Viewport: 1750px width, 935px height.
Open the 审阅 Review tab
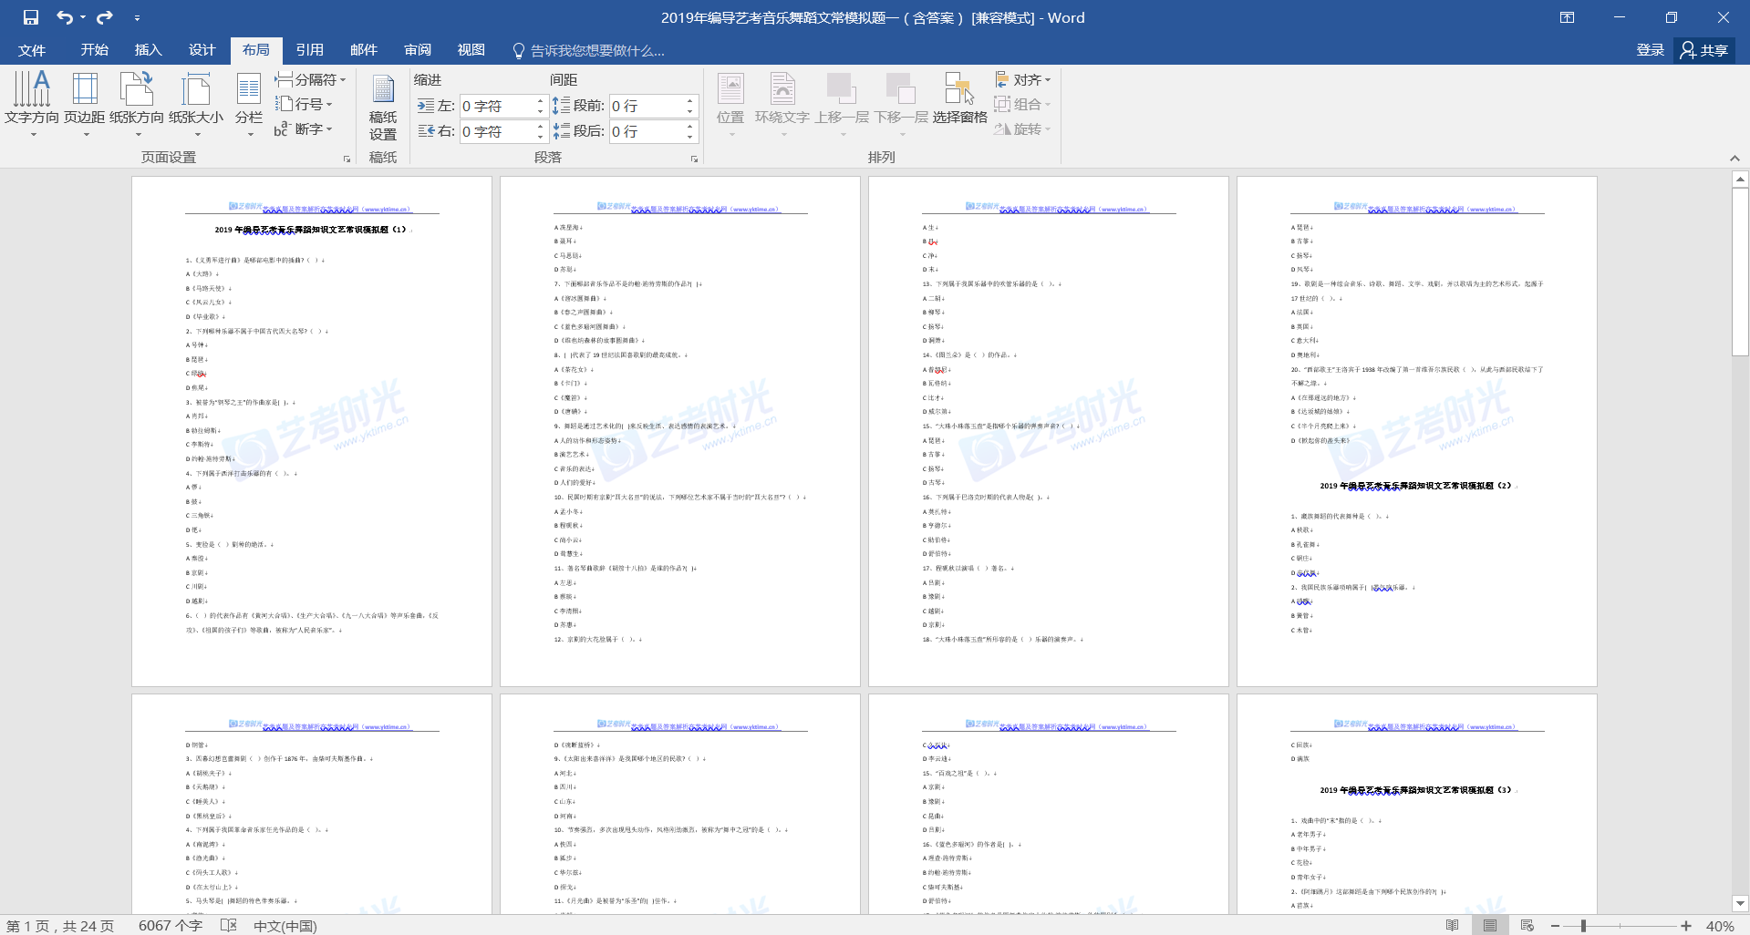(418, 50)
